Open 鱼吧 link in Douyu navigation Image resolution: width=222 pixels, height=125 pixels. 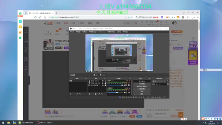(98, 23)
